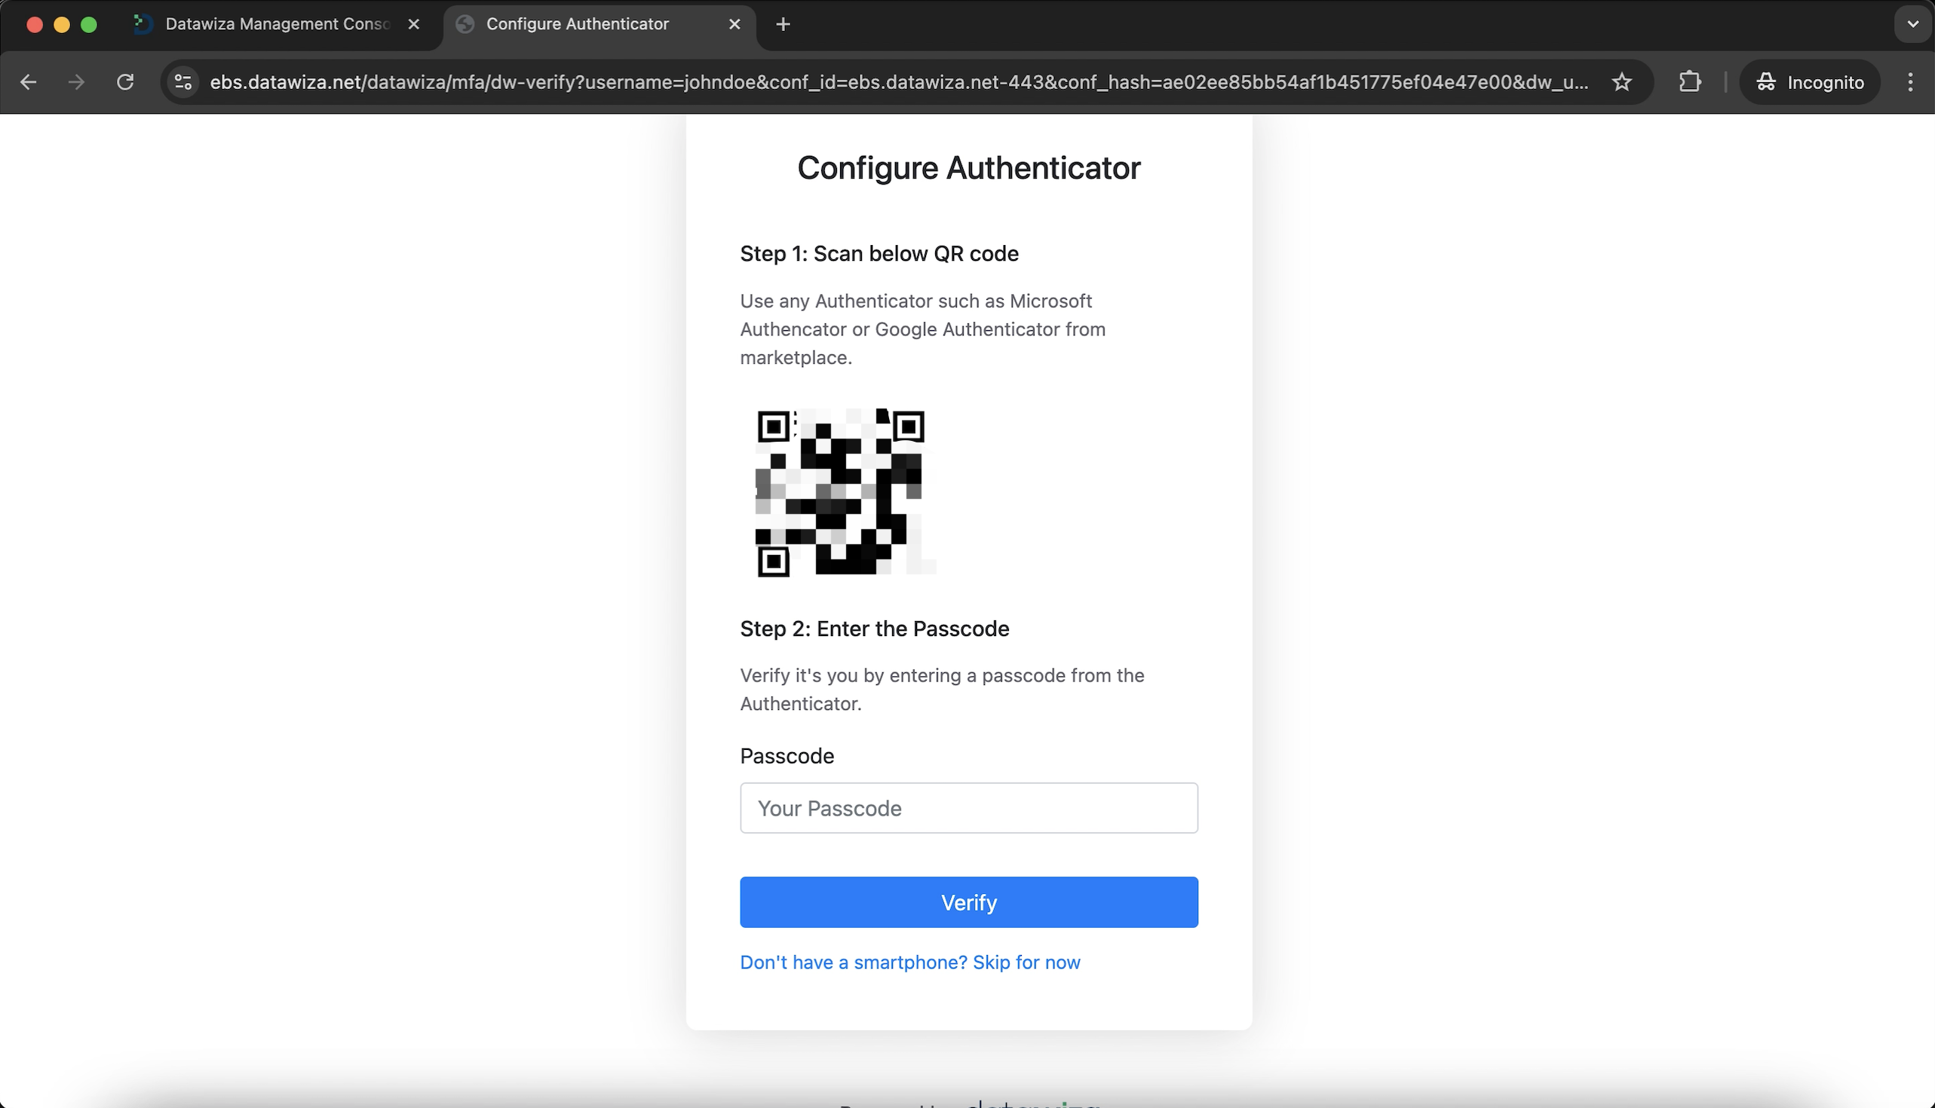Click the browser forward arrow
The image size is (1935, 1108).
click(x=76, y=82)
